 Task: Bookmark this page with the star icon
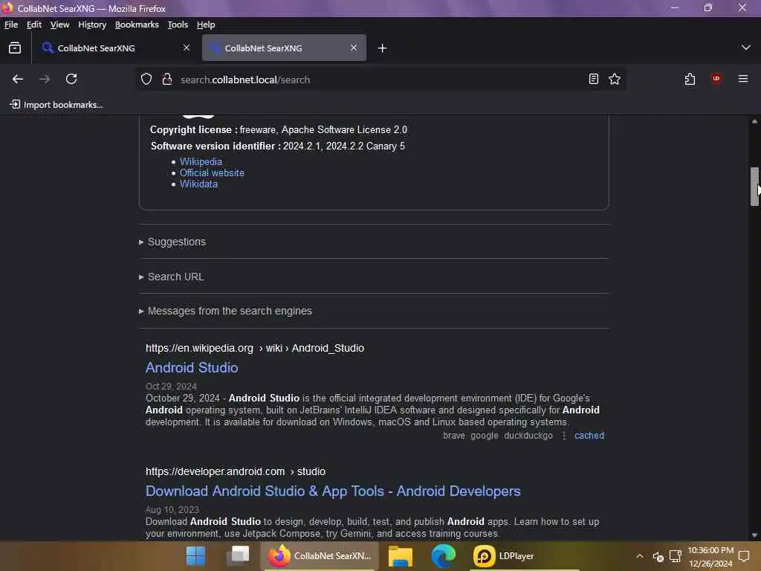(615, 79)
